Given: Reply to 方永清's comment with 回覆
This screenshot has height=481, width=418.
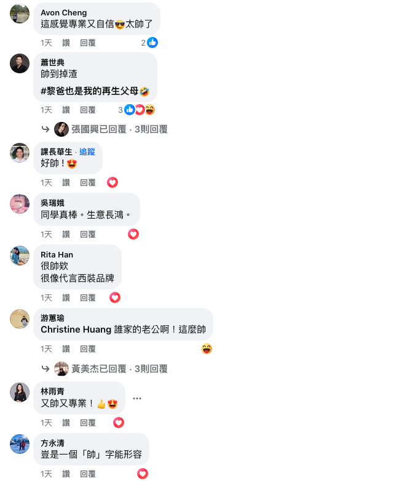Looking at the screenshot, I should pyautogui.click(x=88, y=474).
